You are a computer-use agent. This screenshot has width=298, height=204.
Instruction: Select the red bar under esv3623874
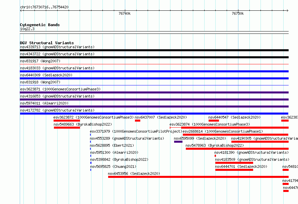coord(229,128)
